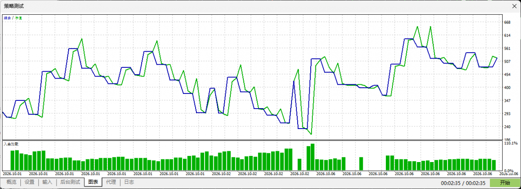521x189 pixels.
Task: Click the 策略测试 window title
Action: pyautogui.click(x=14, y=6)
